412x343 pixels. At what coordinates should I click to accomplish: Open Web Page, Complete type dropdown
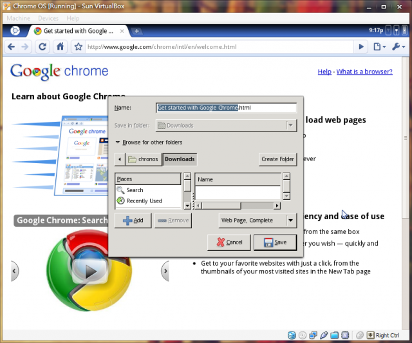[x=257, y=220]
